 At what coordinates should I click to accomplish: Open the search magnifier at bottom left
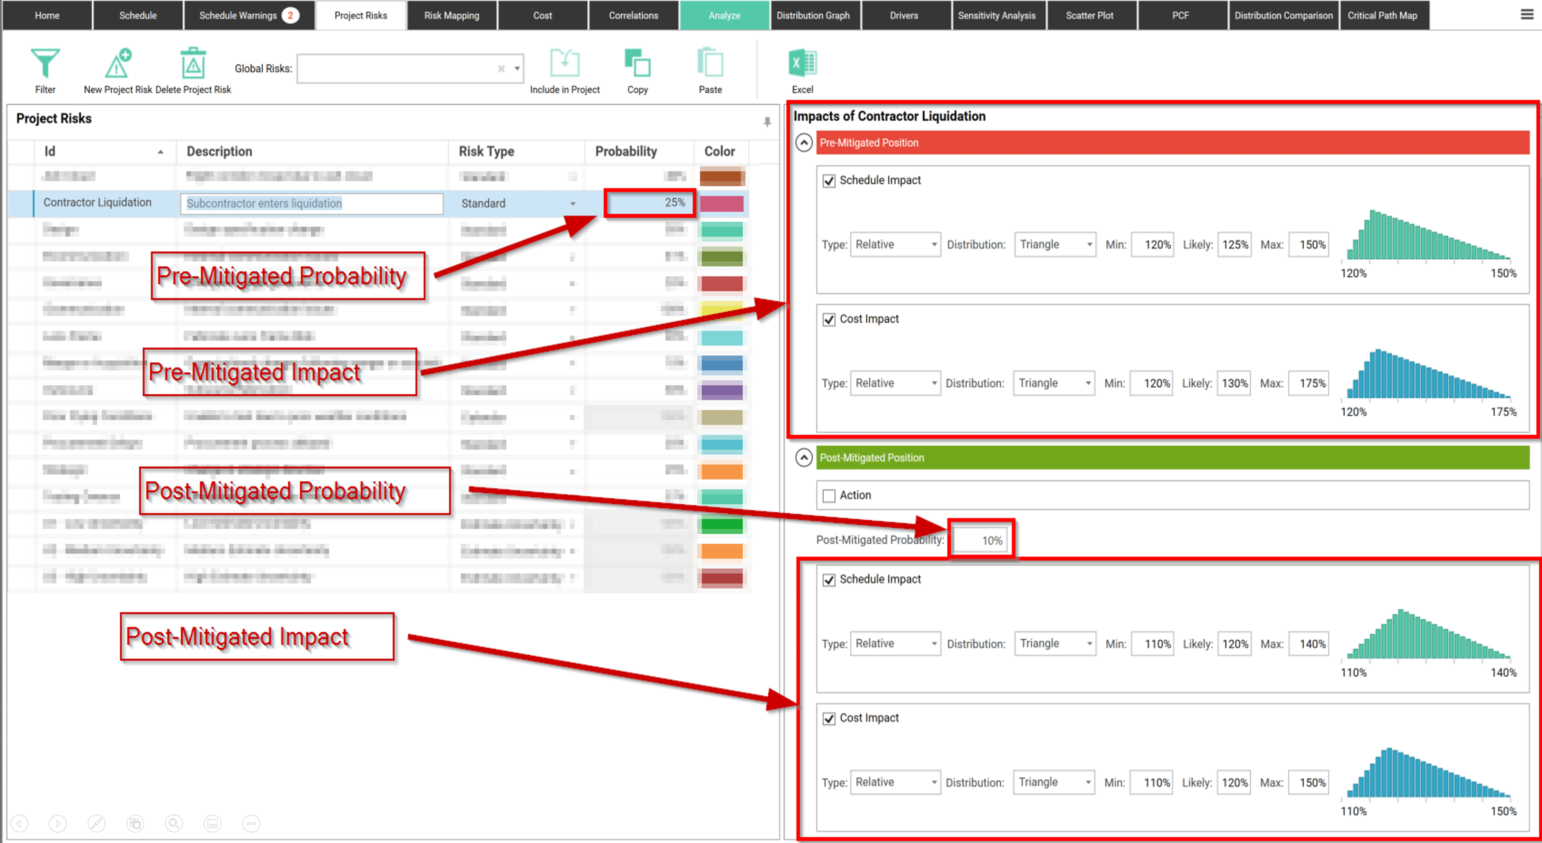174,824
